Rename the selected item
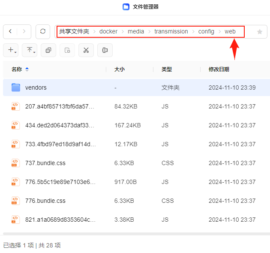This screenshot has width=270, height=253. click(105, 50)
